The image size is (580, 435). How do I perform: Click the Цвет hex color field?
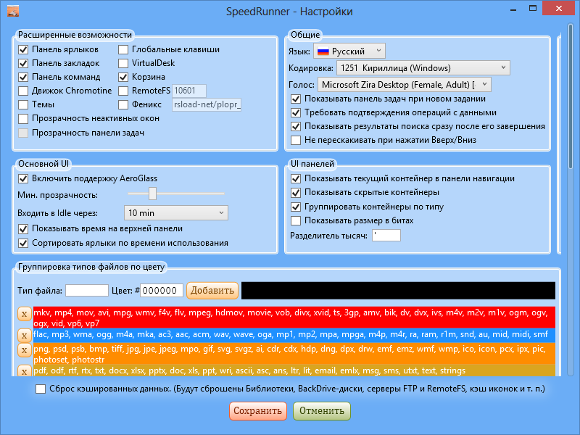click(162, 291)
